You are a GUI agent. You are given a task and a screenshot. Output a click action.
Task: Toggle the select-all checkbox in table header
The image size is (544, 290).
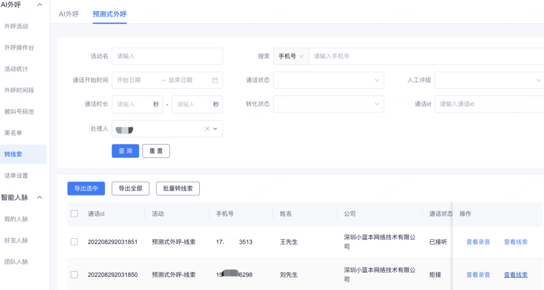coord(74,214)
